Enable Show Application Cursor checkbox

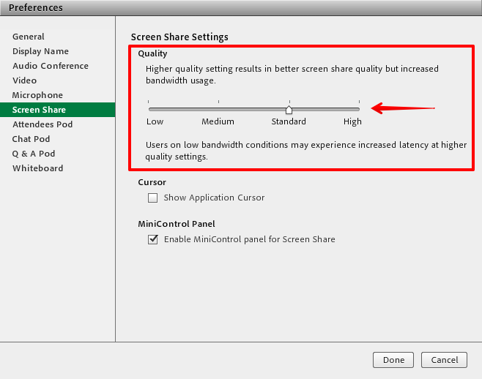[x=153, y=198]
